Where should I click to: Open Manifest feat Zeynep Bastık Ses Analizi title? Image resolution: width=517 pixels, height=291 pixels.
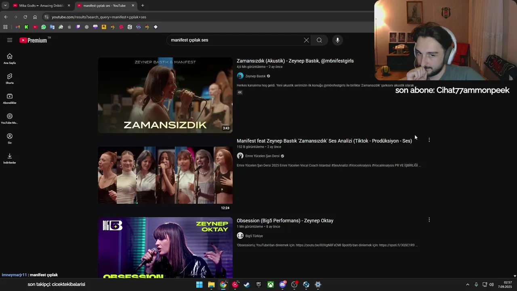(x=324, y=141)
